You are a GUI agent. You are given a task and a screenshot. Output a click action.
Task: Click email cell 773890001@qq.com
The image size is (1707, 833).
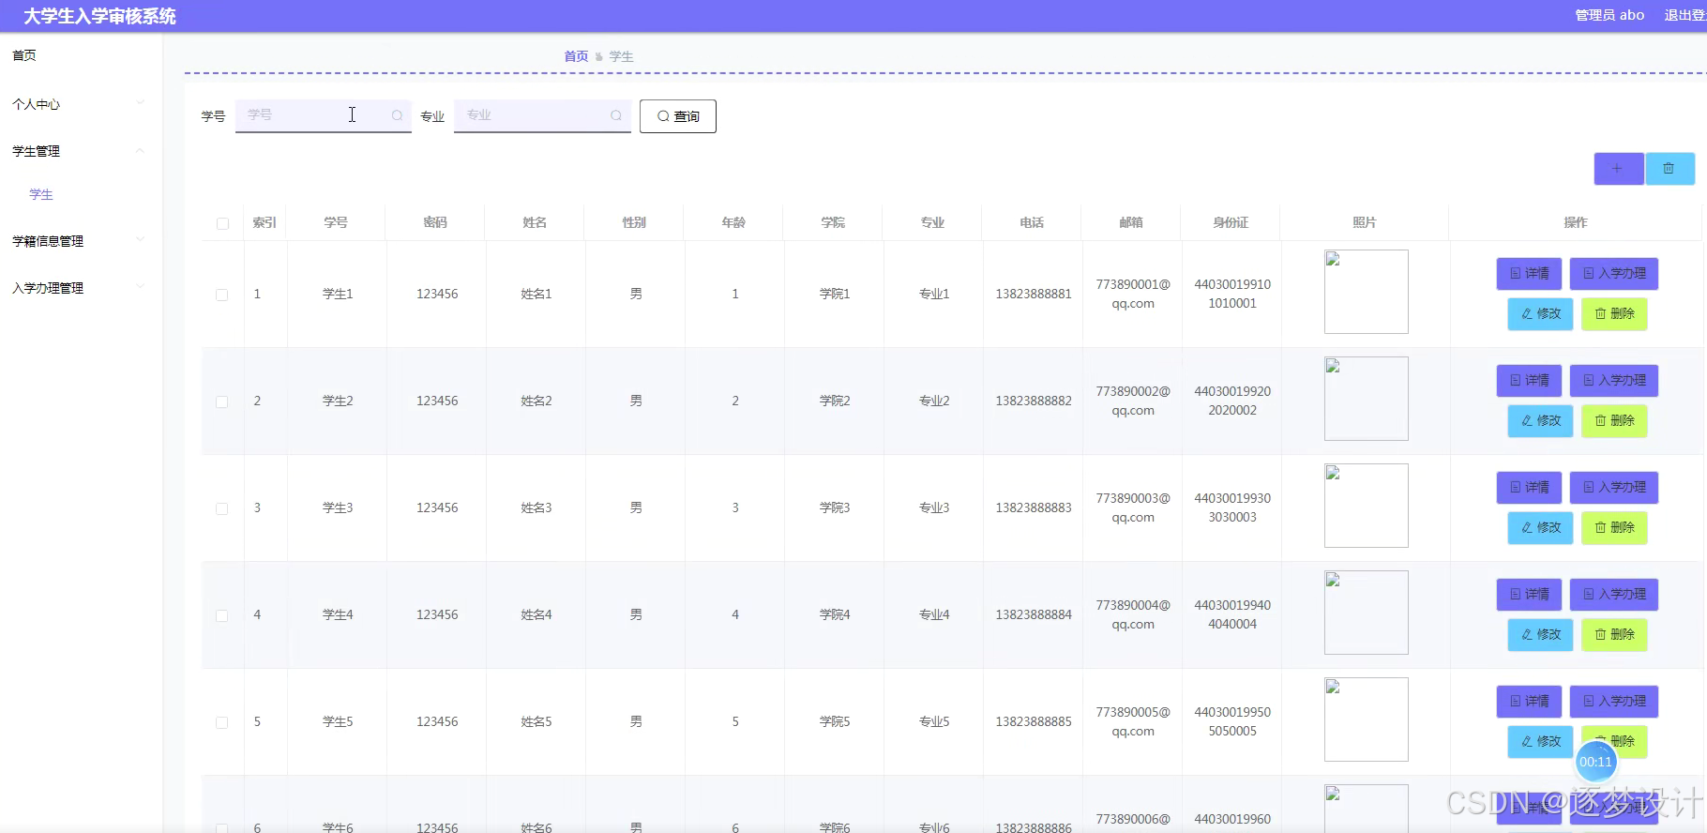click(1133, 294)
